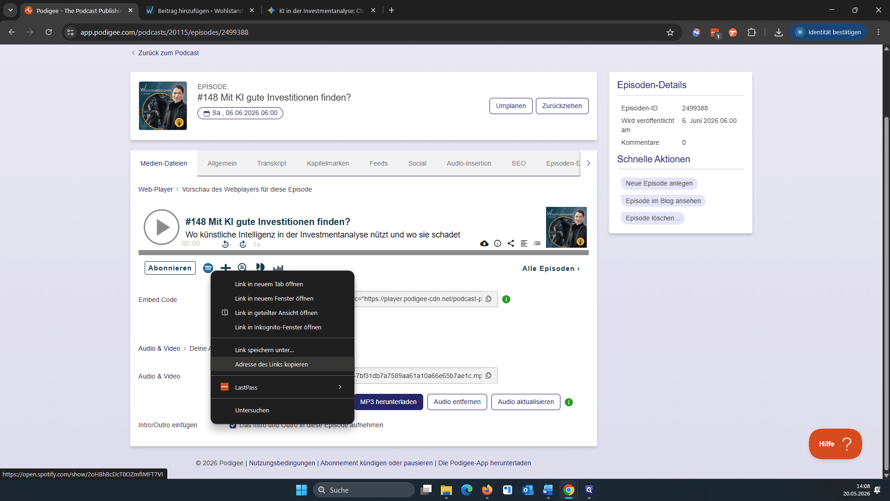Expand the LastPass submenu in the context menu

tap(282, 387)
